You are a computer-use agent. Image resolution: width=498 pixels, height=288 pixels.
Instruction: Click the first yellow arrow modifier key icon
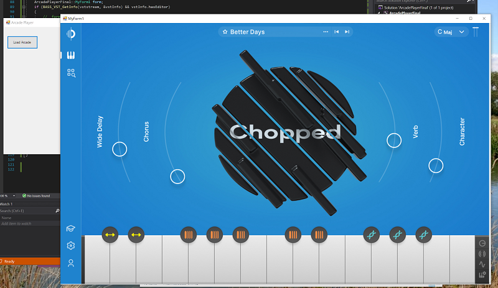(110, 235)
